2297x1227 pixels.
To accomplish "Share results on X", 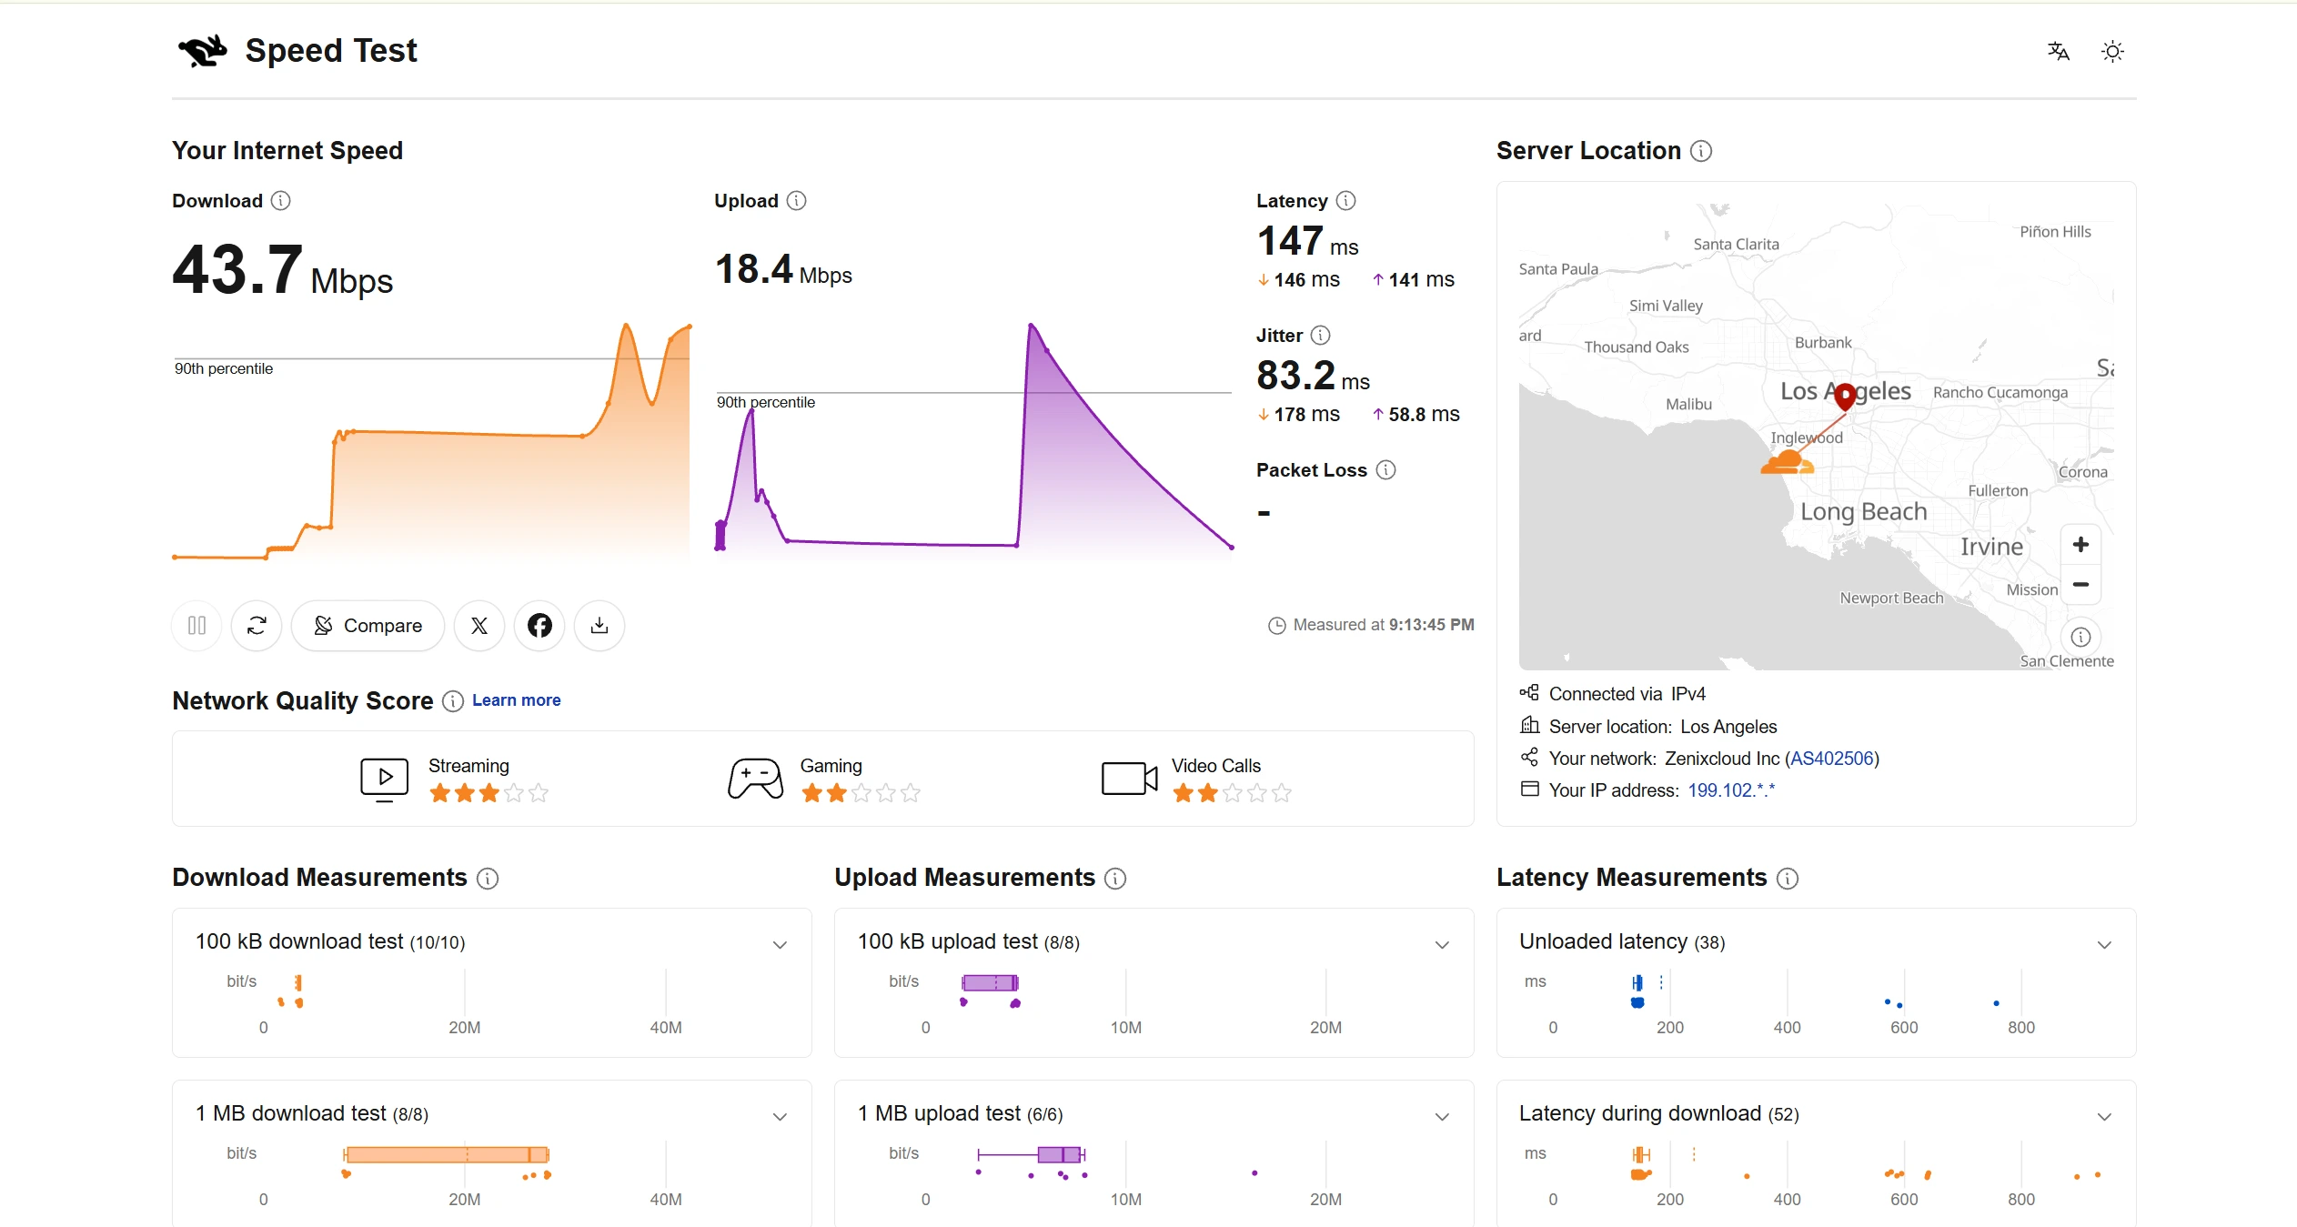I will (x=479, y=626).
